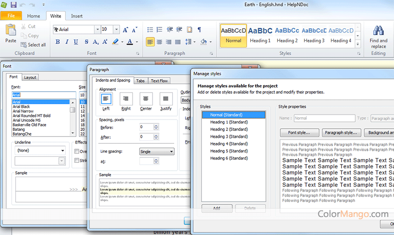Open the Text Flow tab
394x235 pixels.
tap(159, 81)
